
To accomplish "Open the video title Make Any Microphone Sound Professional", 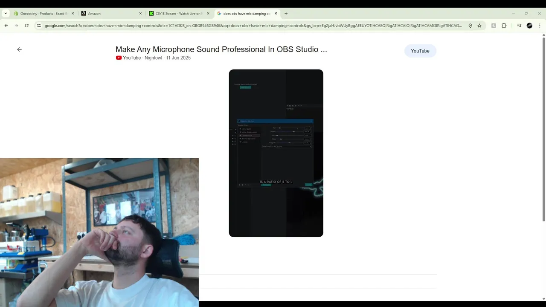I will tap(221, 49).
